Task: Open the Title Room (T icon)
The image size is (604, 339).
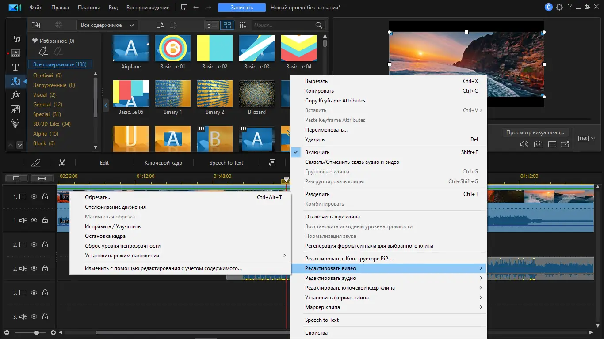Action: [x=15, y=67]
